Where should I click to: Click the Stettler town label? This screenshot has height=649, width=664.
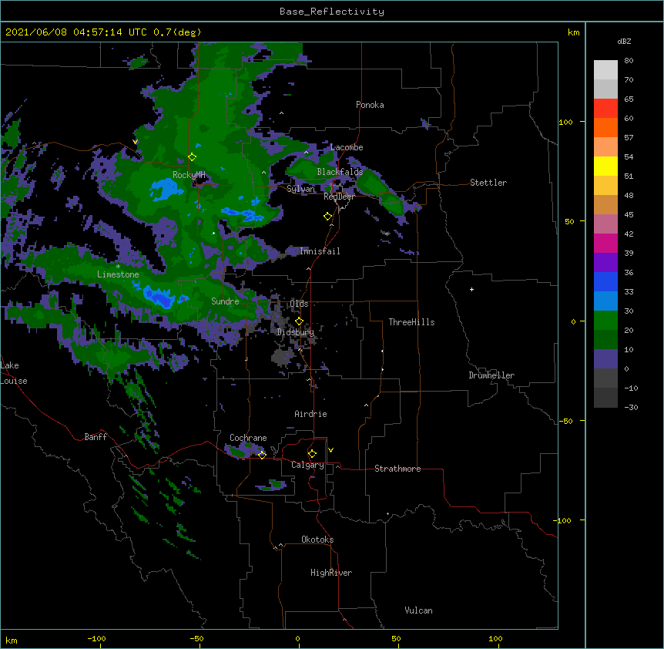tap(488, 183)
